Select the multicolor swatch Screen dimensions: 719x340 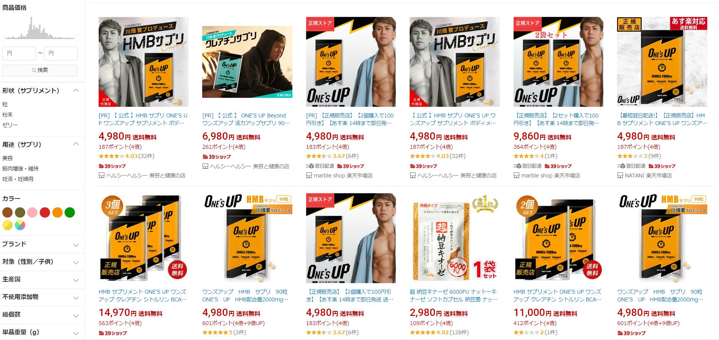click(20, 225)
